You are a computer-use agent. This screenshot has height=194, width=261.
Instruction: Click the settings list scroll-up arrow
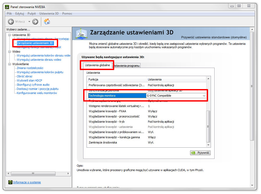point(208,79)
